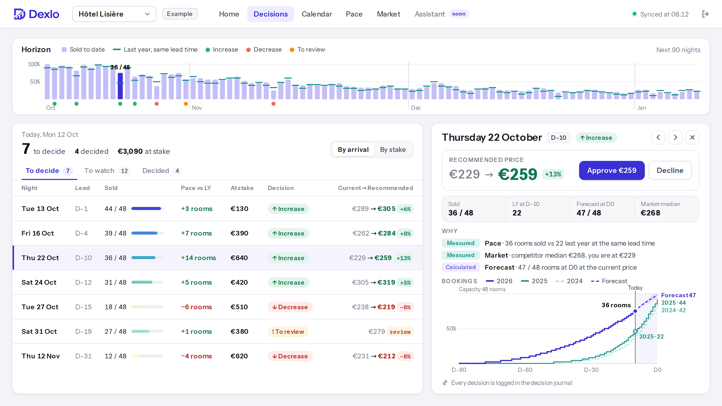
Task: Switch to By stake sorting
Action: click(x=393, y=150)
